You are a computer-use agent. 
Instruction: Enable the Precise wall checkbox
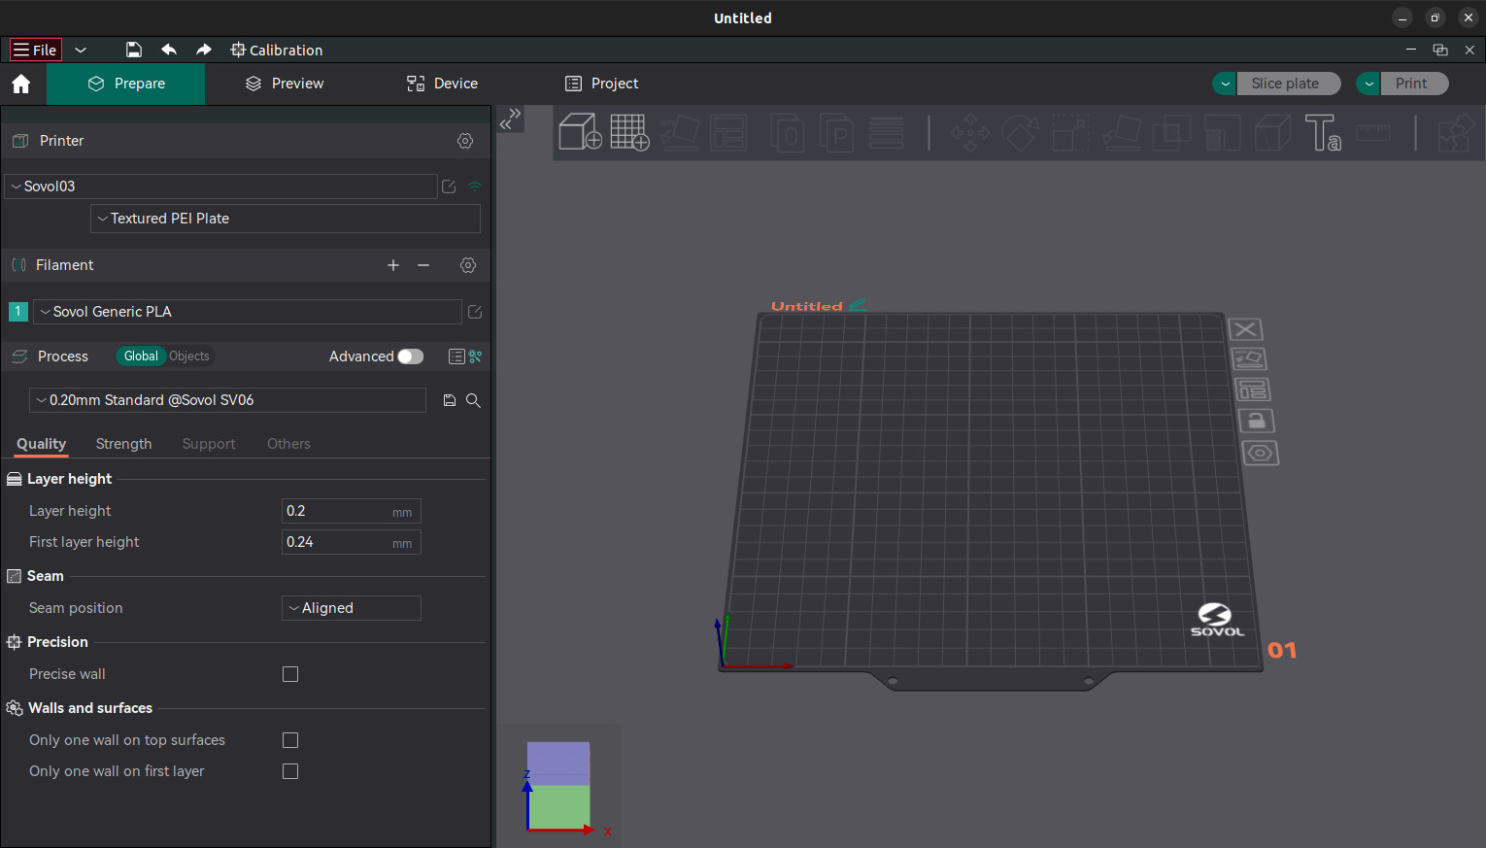tap(290, 674)
